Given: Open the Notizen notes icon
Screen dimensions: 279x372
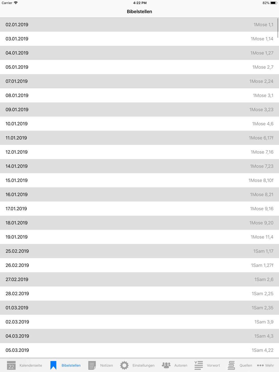Looking at the screenshot, I should pyautogui.click(x=92, y=365).
